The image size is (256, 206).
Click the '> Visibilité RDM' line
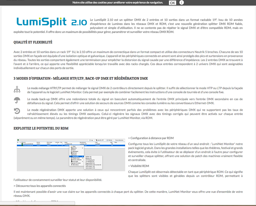[139, 166]
